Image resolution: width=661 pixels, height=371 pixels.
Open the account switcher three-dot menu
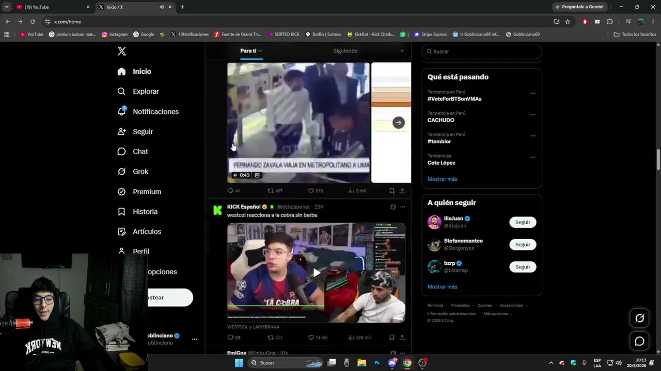coord(195,339)
